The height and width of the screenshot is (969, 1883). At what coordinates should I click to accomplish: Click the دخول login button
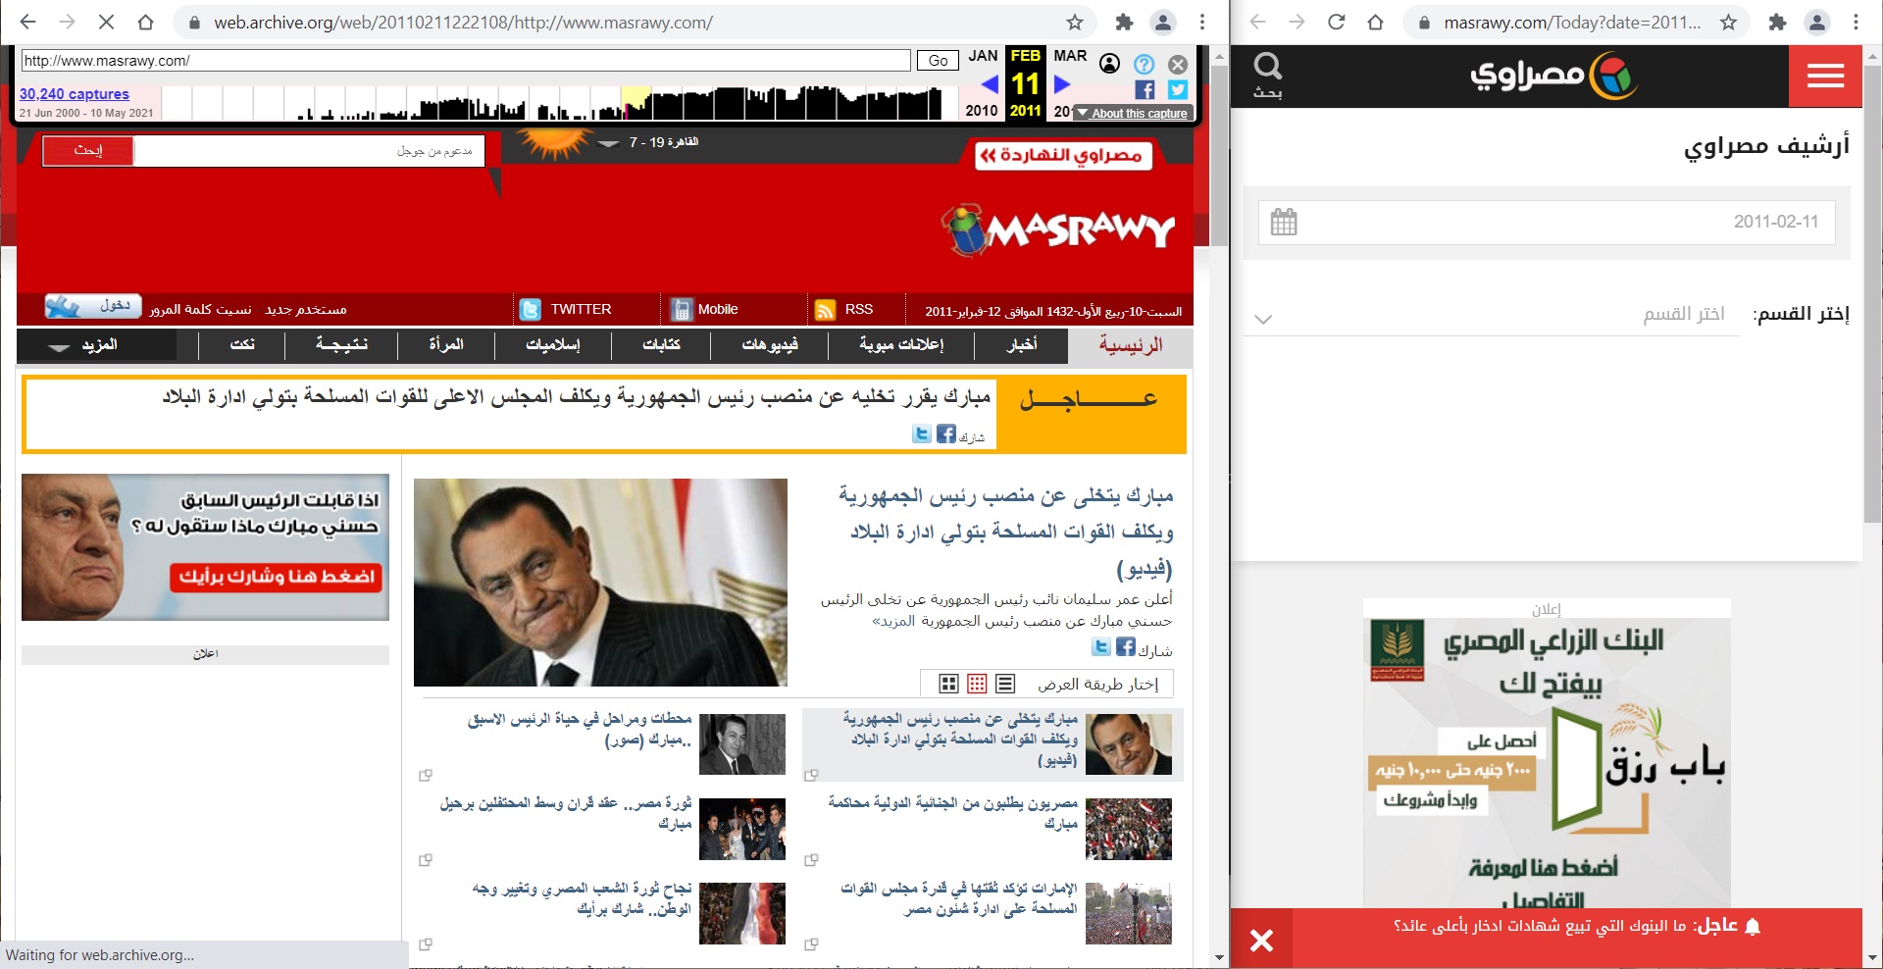pyautogui.click(x=93, y=307)
